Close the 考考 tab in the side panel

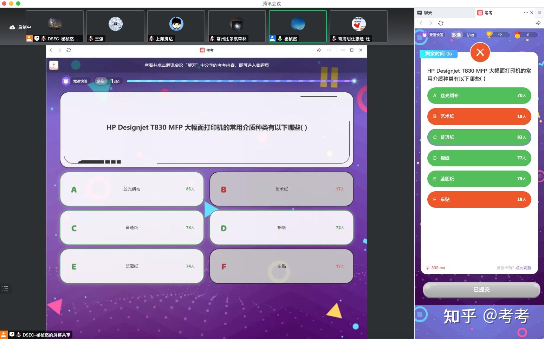click(x=532, y=13)
